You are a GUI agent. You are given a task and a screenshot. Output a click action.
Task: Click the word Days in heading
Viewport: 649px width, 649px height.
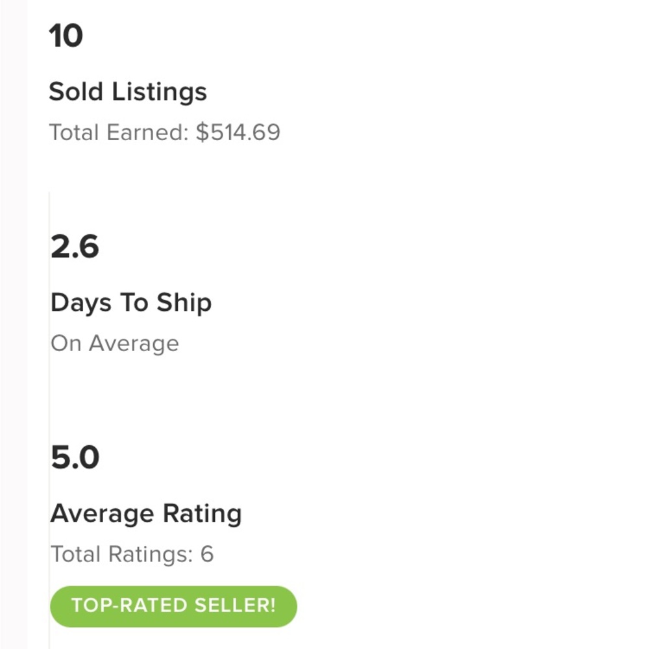(81, 303)
